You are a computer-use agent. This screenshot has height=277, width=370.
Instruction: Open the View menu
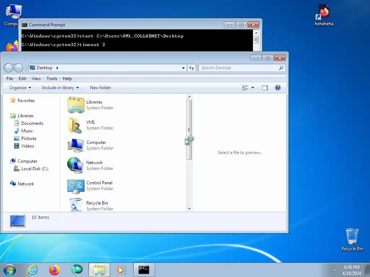[x=36, y=78]
